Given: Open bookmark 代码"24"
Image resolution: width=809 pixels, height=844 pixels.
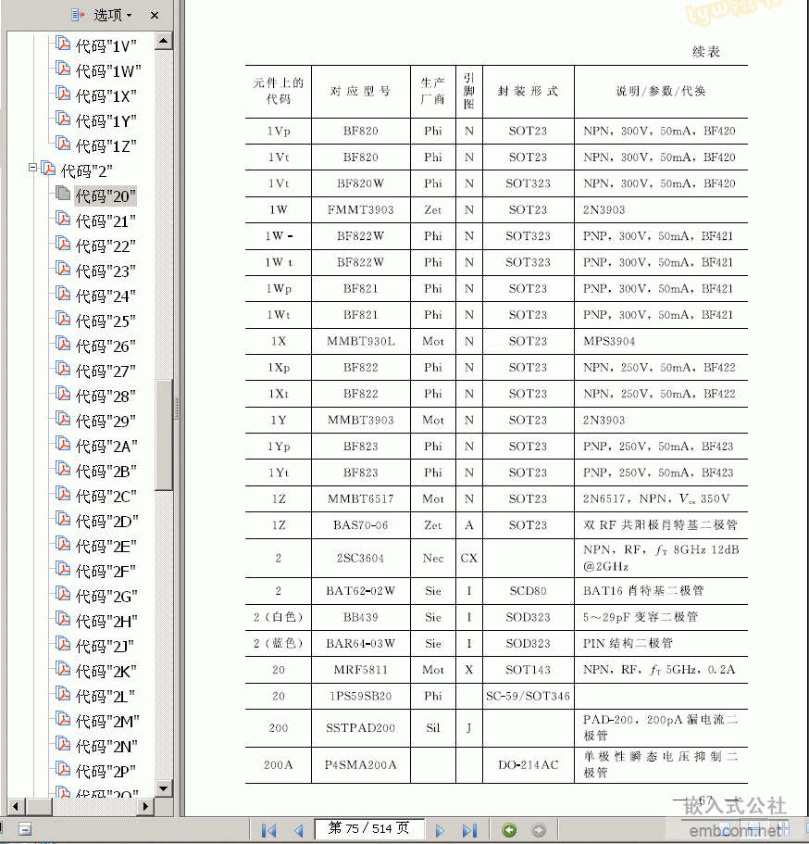Looking at the screenshot, I should click(x=106, y=296).
